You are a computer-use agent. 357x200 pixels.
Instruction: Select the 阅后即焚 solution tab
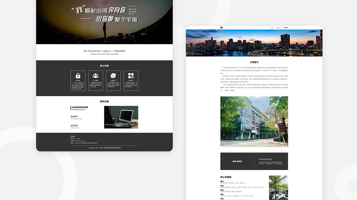point(76,117)
